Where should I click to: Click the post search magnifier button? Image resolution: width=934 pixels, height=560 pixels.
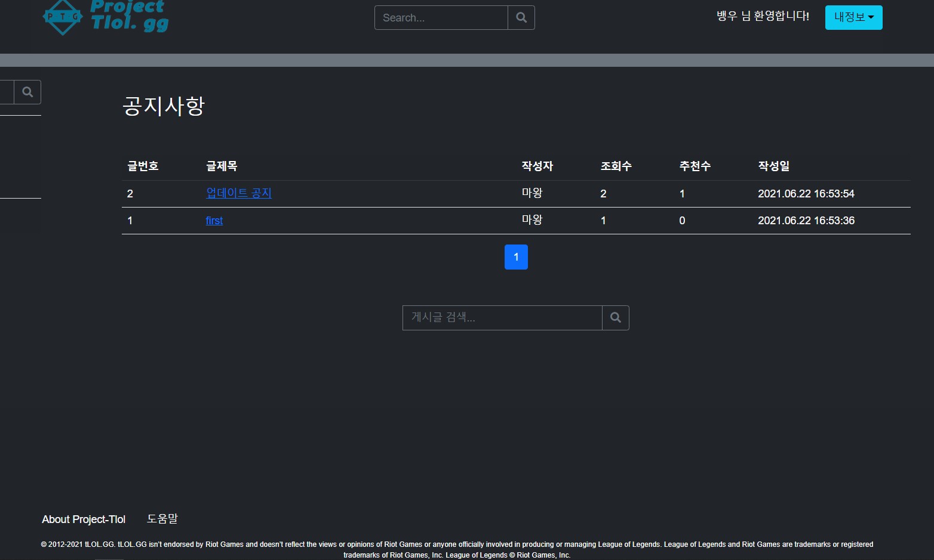click(616, 318)
